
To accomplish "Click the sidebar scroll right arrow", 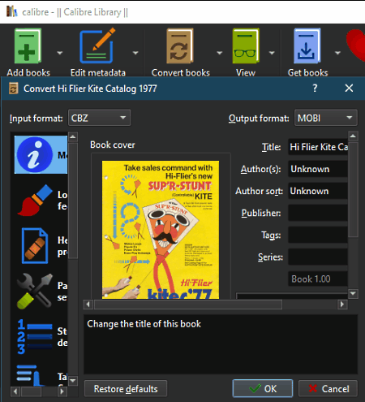I will click(62, 391).
